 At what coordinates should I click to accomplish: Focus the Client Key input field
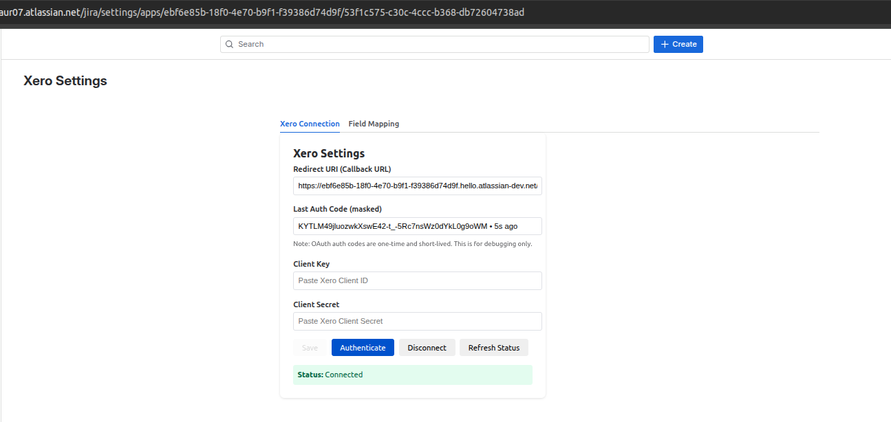click(418, 280)
